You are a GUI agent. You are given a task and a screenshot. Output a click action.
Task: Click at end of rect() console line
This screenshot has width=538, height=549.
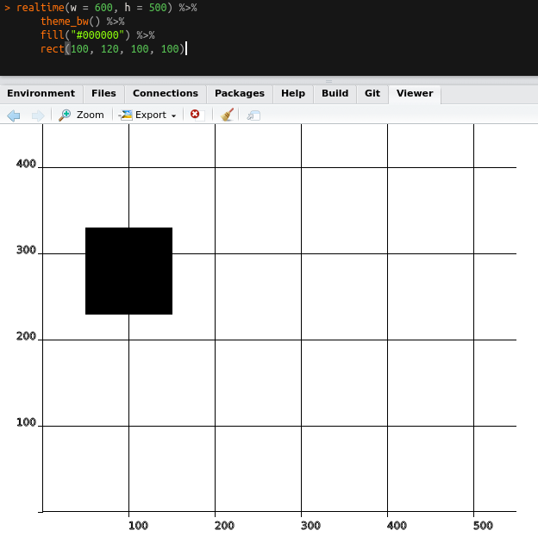coord(185,49)
